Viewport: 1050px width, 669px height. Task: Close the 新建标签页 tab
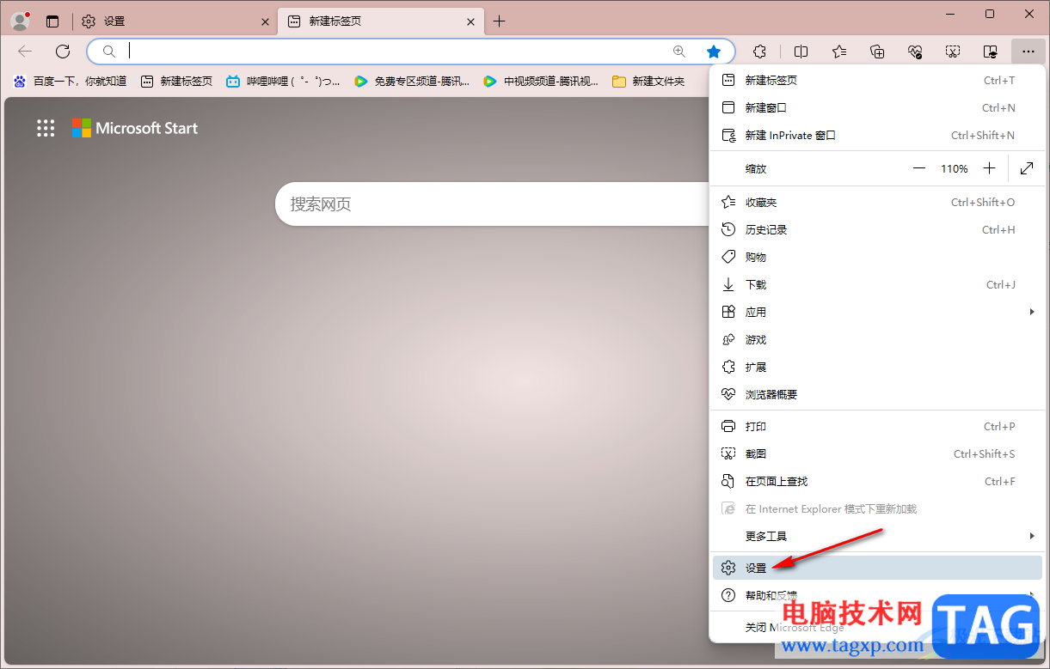click(470, 21)
